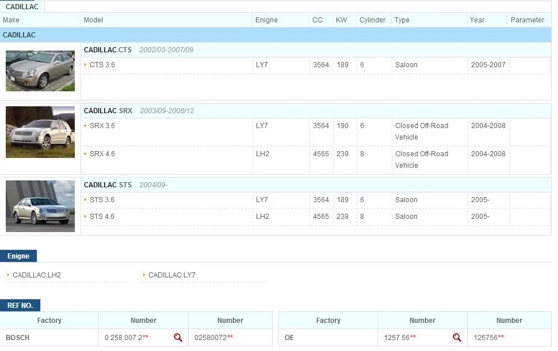Screen dimensions: 558x351
Task: Click the Cylinder column header
Action: [372, 20]
